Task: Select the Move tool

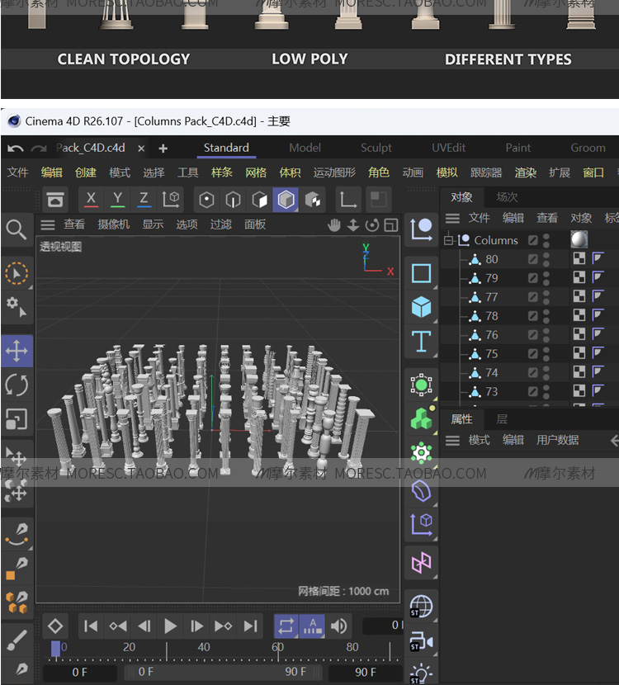Action: point(17,351)
